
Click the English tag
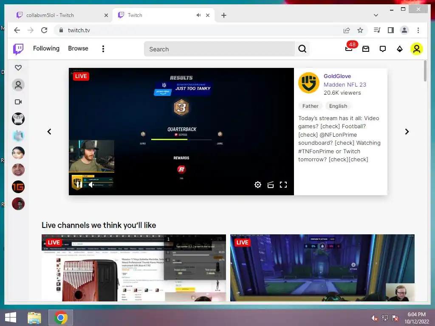click(338, 106)
